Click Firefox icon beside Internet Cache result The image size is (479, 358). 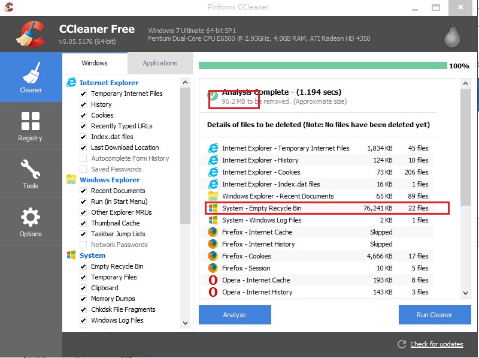pyautogui.click(x=213, y=232)
